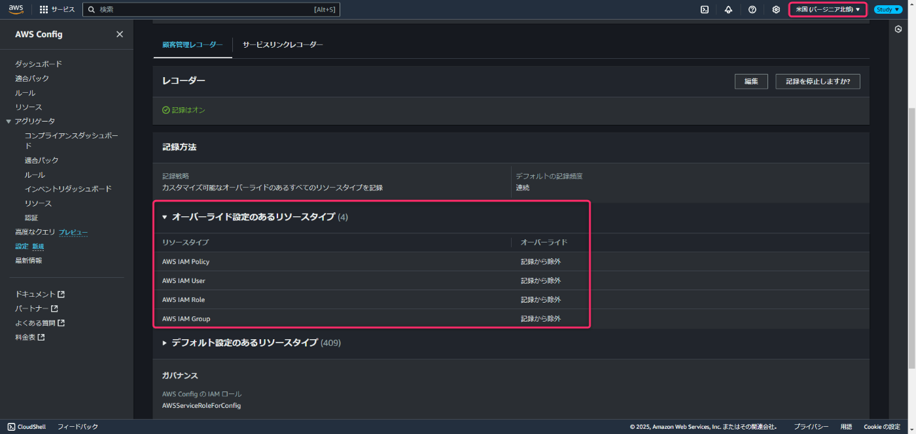Open 設定 in the sidebar
Screen dimensions: 916x434
coord(22,246)
